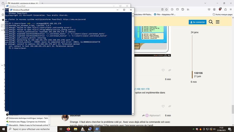This screenshot has height=132, width=234.
Task: Open forum search magnifier icon
Action: tap(211, 22)
